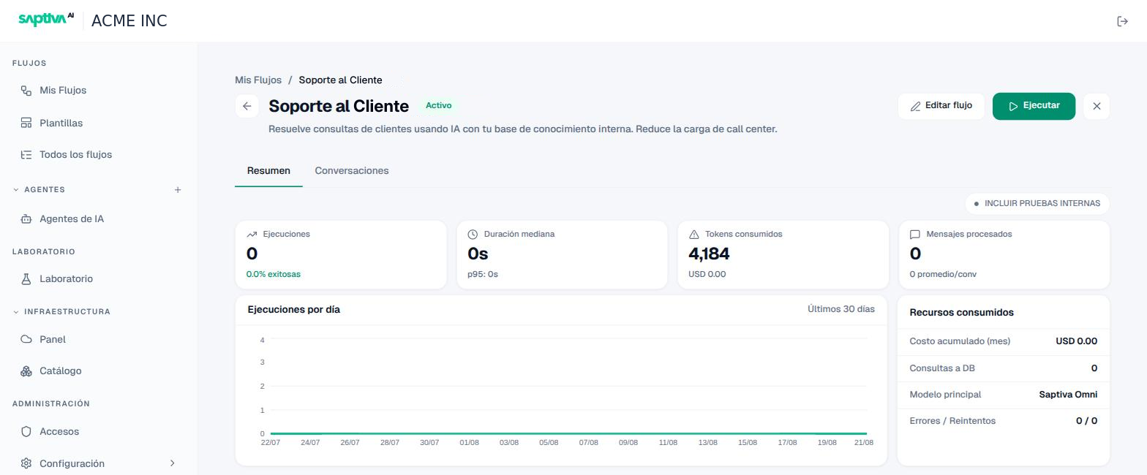This screenshot has height=475, width=1147.
Task: Click the Ejecuciones por día chart title
Action: (294, 310)
